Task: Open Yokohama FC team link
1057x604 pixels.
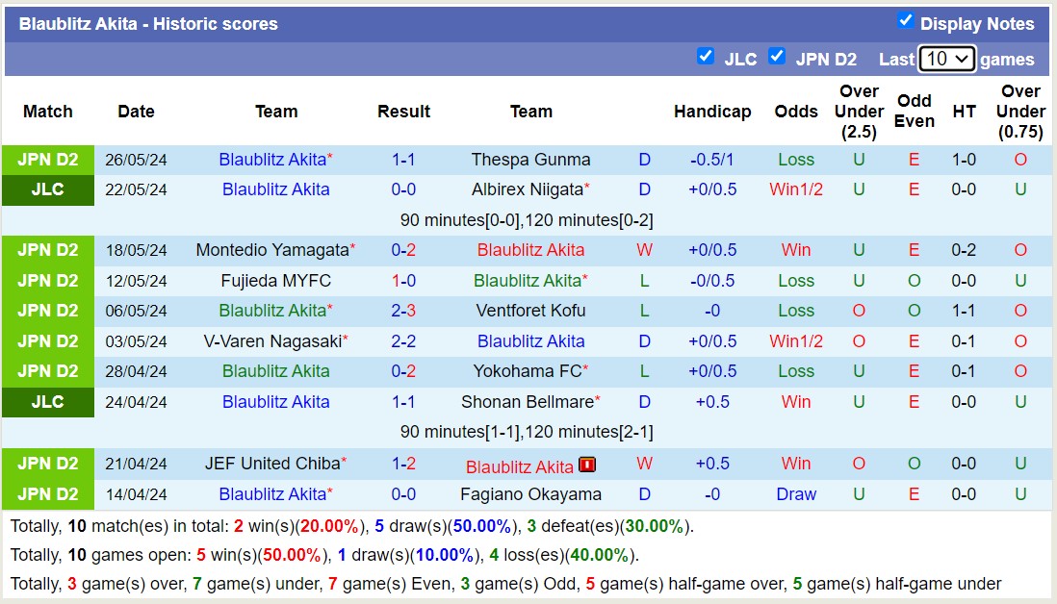Action: (x=527, y=371)
